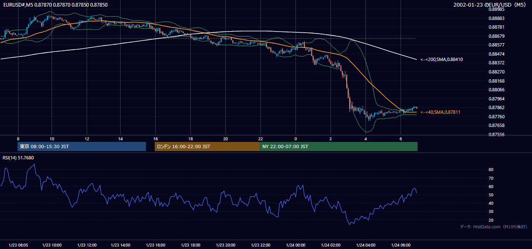This screenshot has width=532, height=249.
Task: Click the bottom time label 1/23 14:00
Action: click(x=122, y=245)
